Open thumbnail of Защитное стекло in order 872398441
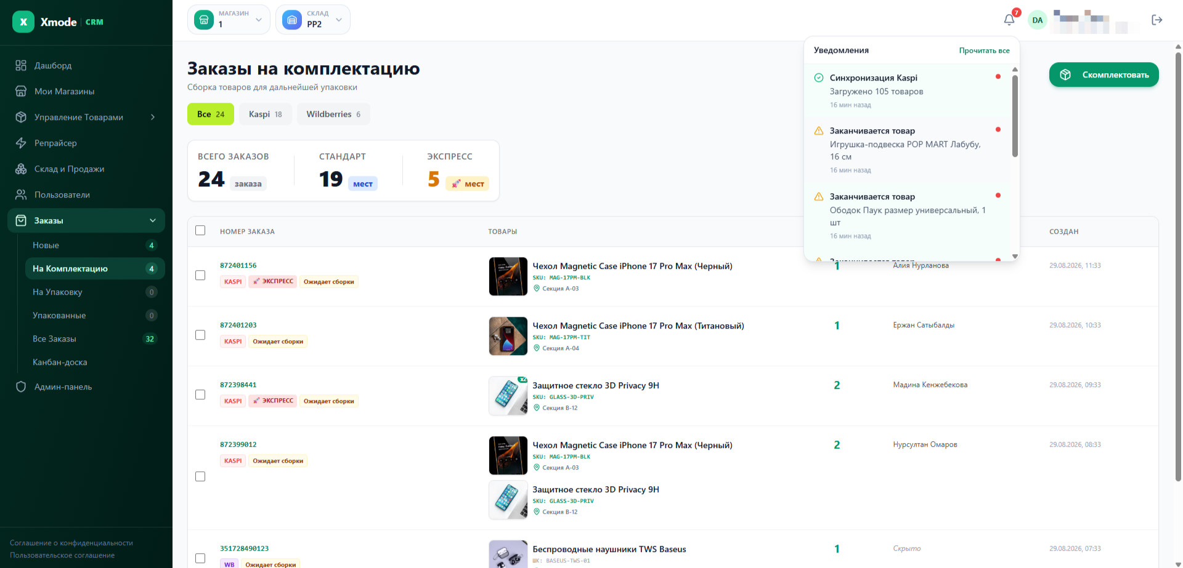Image resolution: width=1183 pixels, height=568 pixels. coord(508,396)
